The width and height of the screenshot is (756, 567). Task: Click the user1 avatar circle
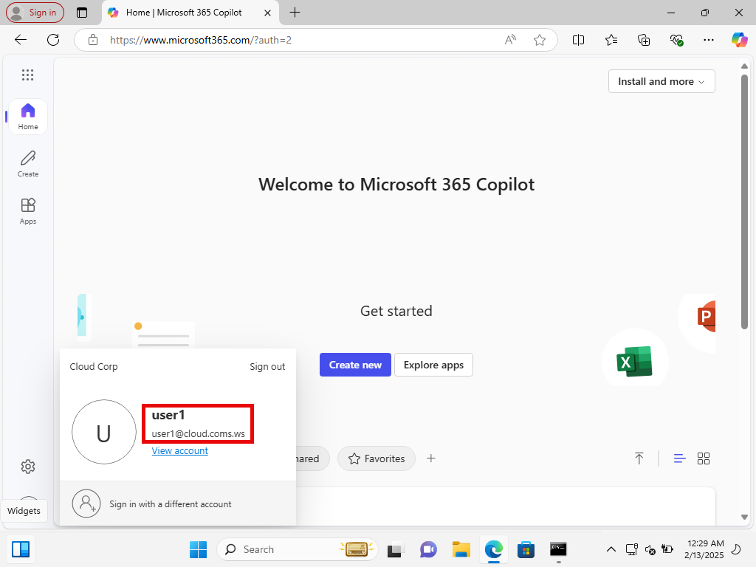[x=104, y=432]
